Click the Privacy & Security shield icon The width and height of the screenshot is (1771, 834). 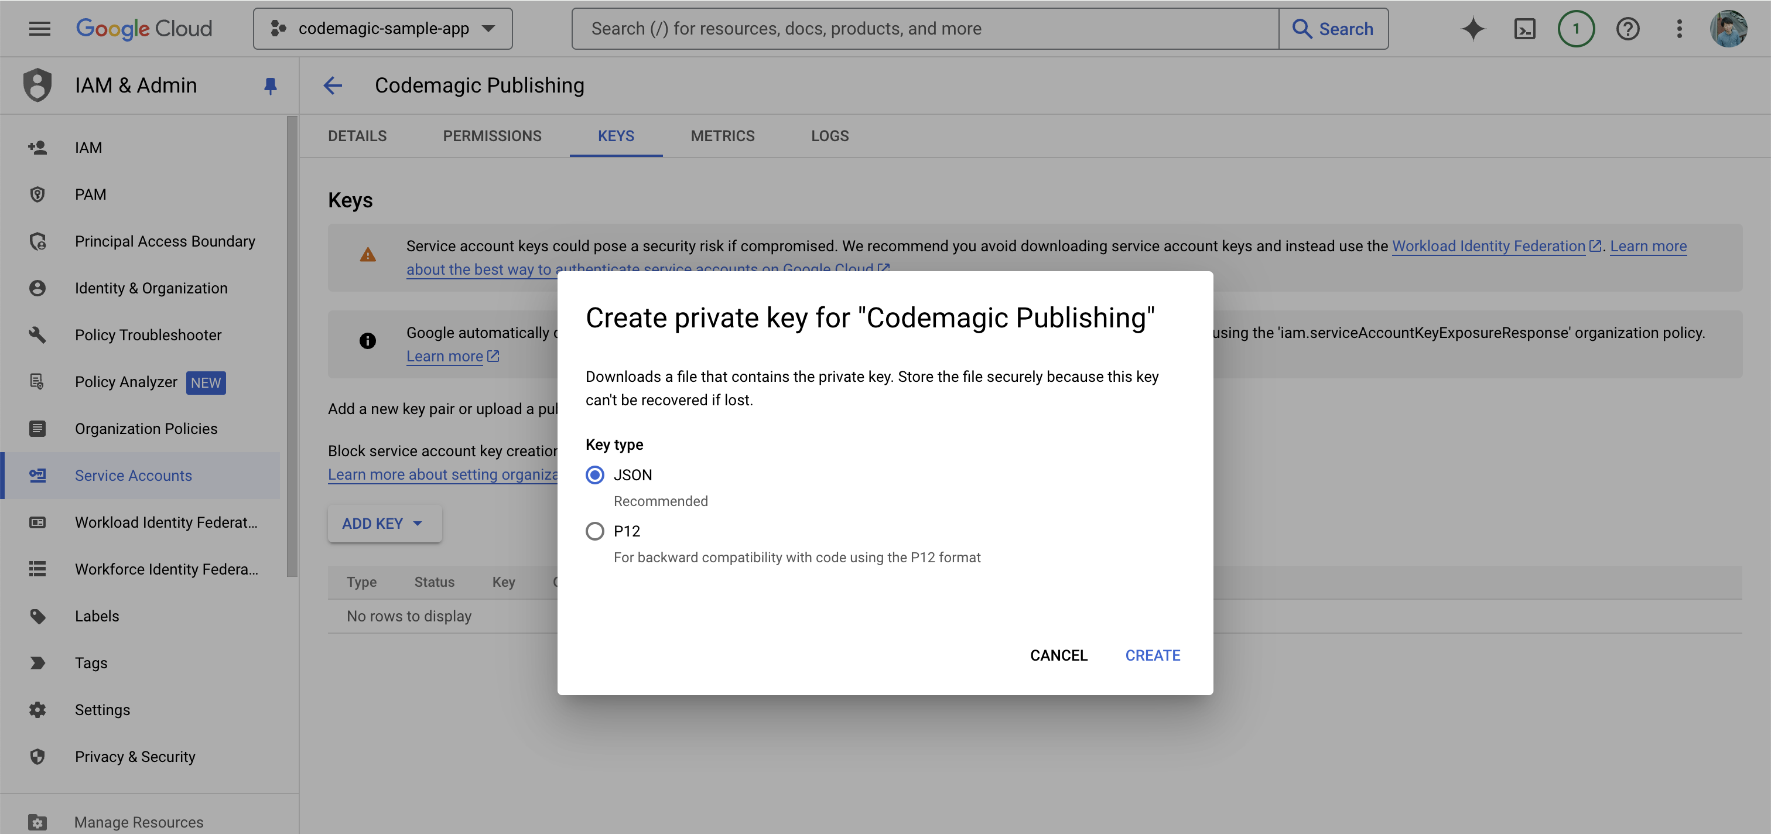click(x=37, y=756)
